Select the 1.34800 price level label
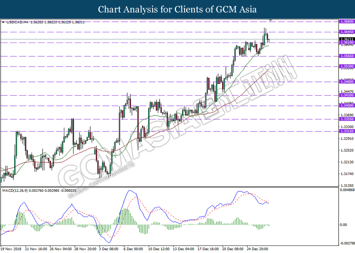Screen dimensions: 355x253 [x=346, y=82]
